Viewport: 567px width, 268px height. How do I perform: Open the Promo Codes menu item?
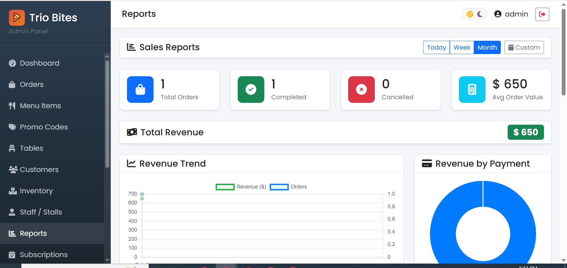[43, 127]
